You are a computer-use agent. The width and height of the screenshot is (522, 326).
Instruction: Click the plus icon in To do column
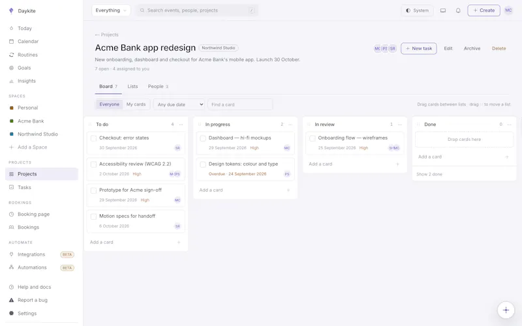coord(179,242)
